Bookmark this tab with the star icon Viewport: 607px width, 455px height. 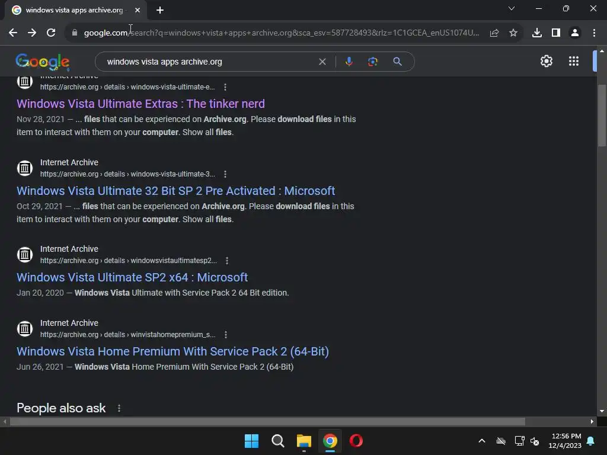tap(513, 33)
